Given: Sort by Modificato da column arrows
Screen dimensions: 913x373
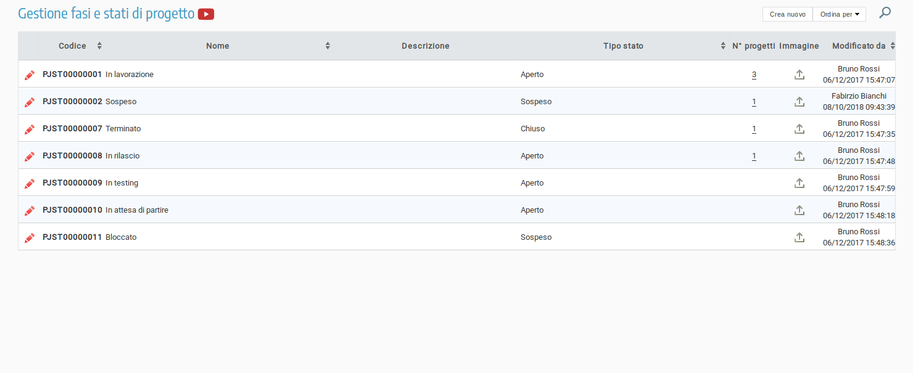Looking at the screenshot, I should pos(892,46).
